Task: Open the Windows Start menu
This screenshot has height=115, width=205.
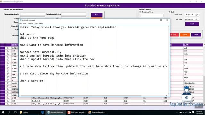Action: pyautogui.click(x=3, y=112)
